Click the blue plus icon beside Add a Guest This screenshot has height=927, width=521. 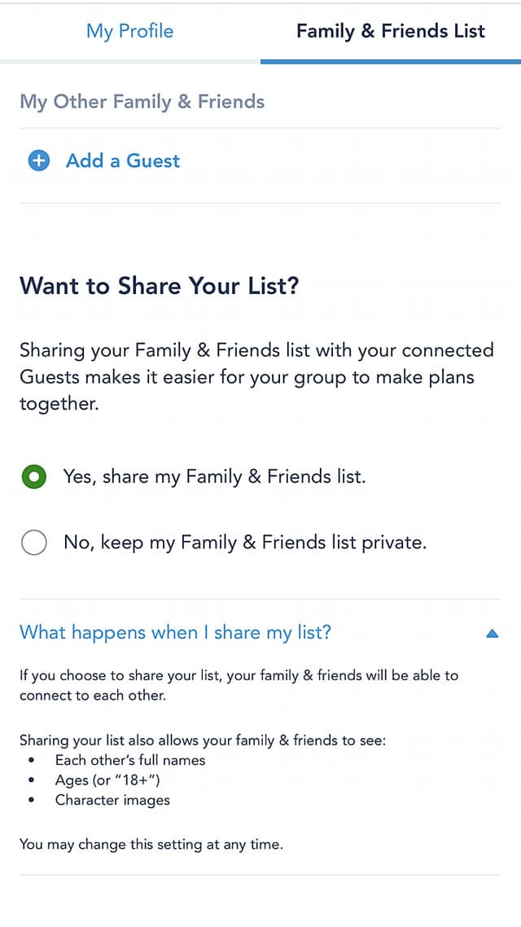(x=39, y=160)
